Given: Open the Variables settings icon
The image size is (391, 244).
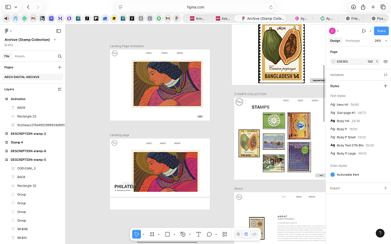Looking at the screenshot, I should coord(385,75).
